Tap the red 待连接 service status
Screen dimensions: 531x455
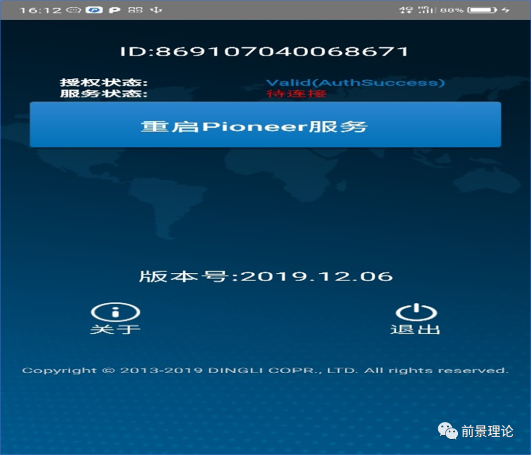tap(296, 93)
